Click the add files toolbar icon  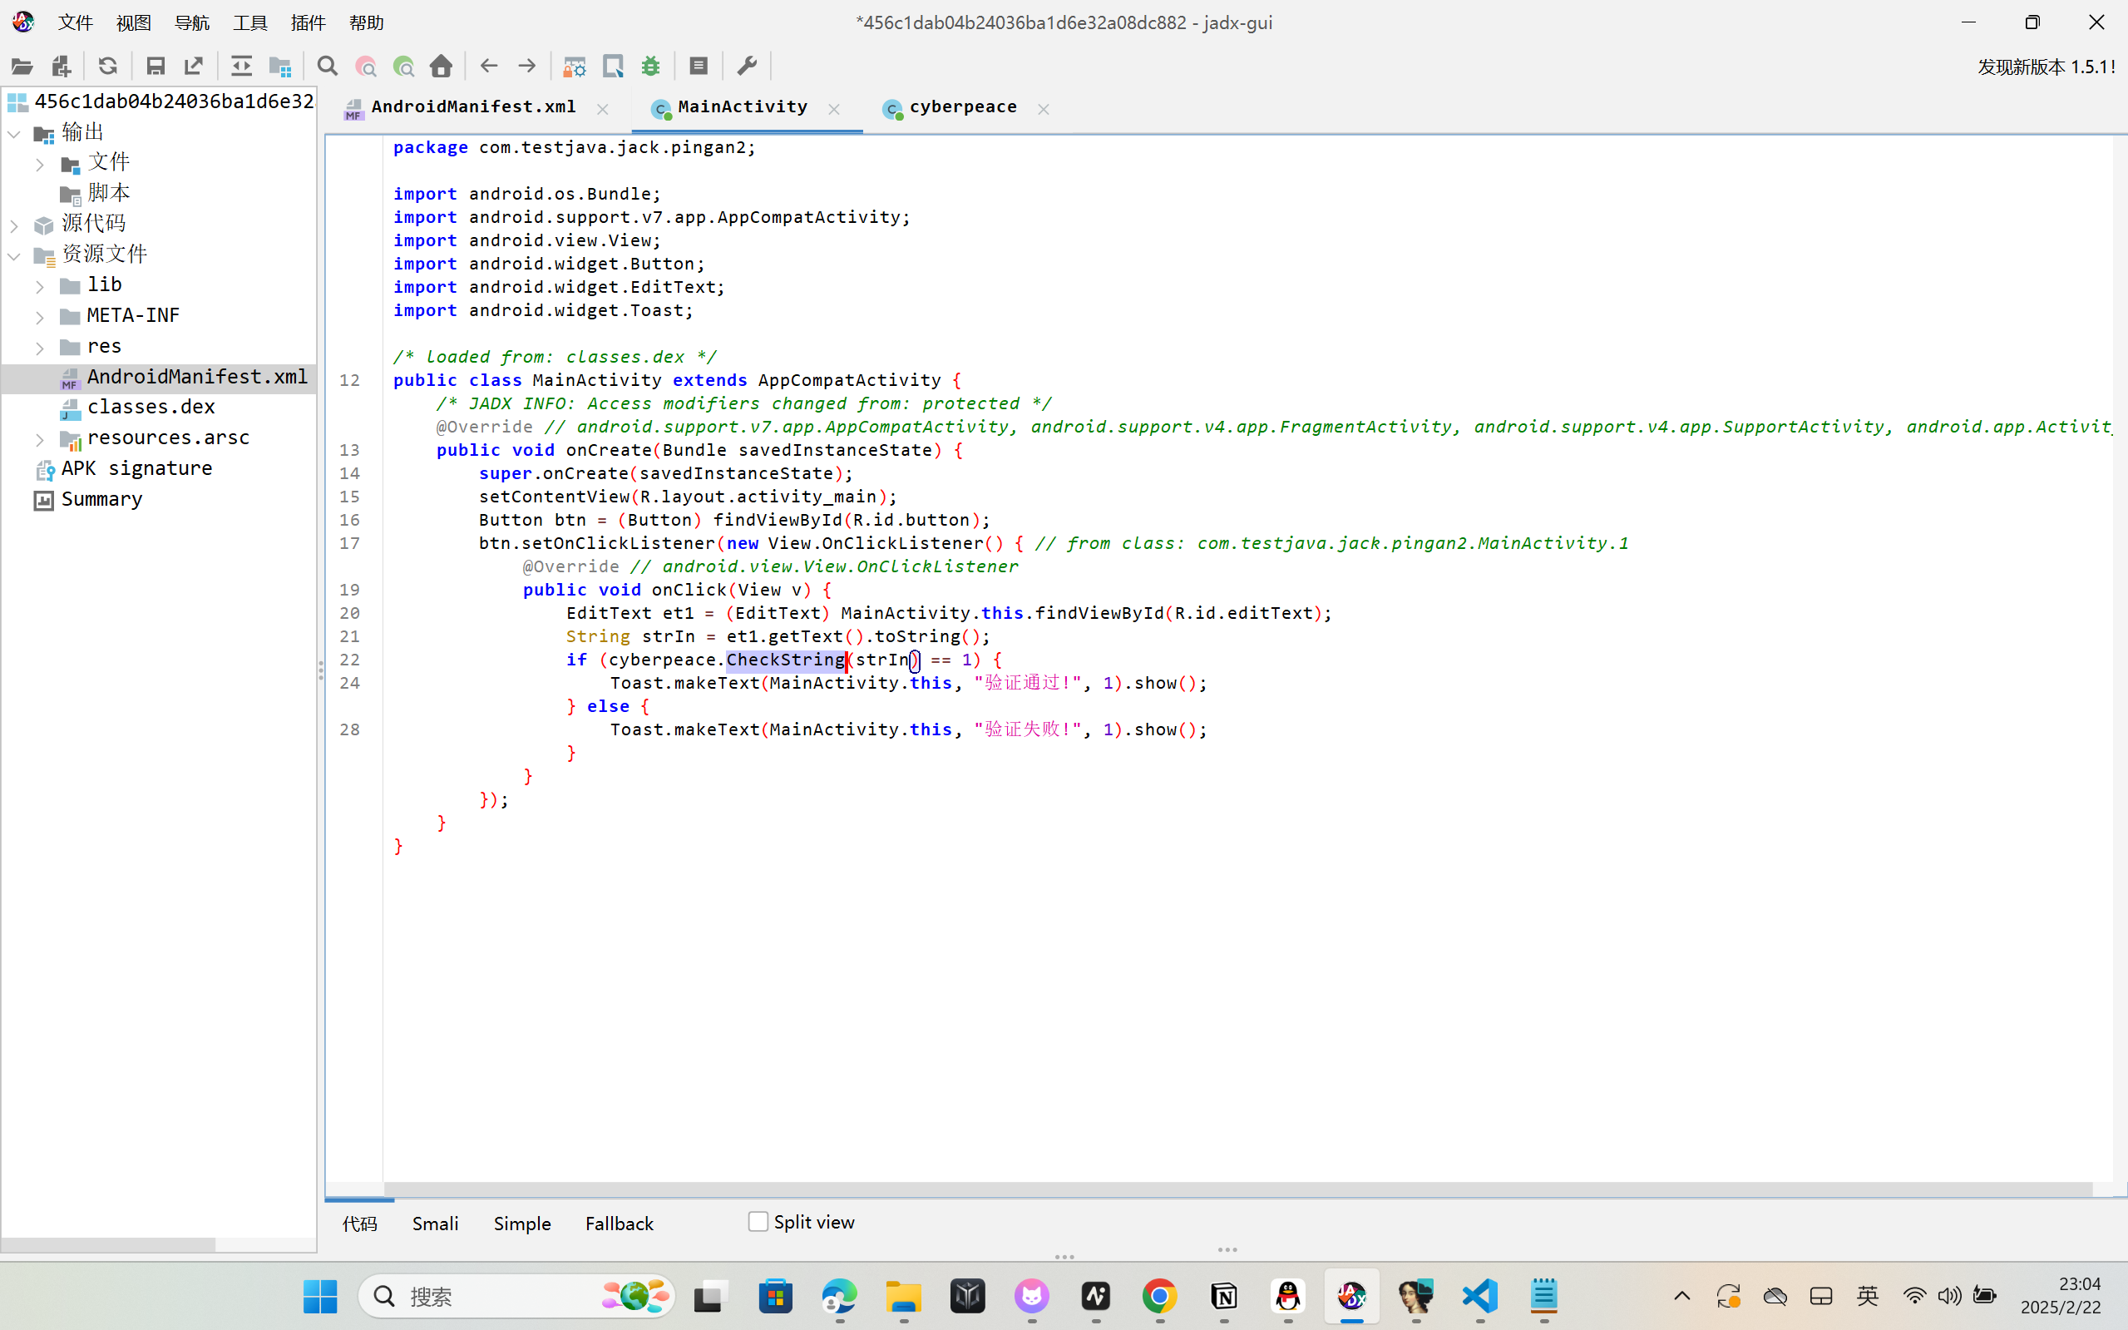pos(61,66)
